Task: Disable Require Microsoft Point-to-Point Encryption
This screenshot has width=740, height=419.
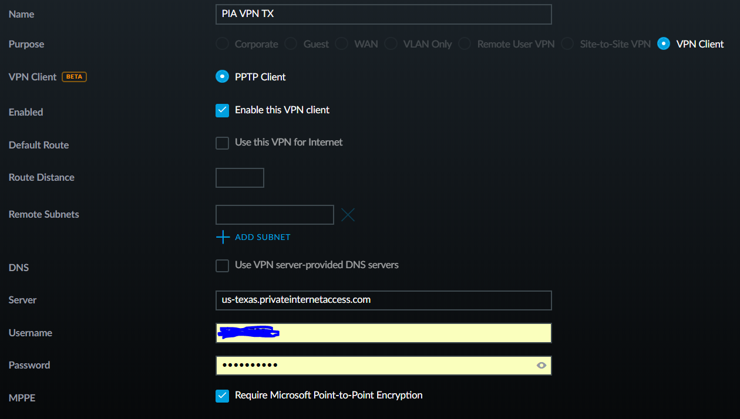Action: 222,396
